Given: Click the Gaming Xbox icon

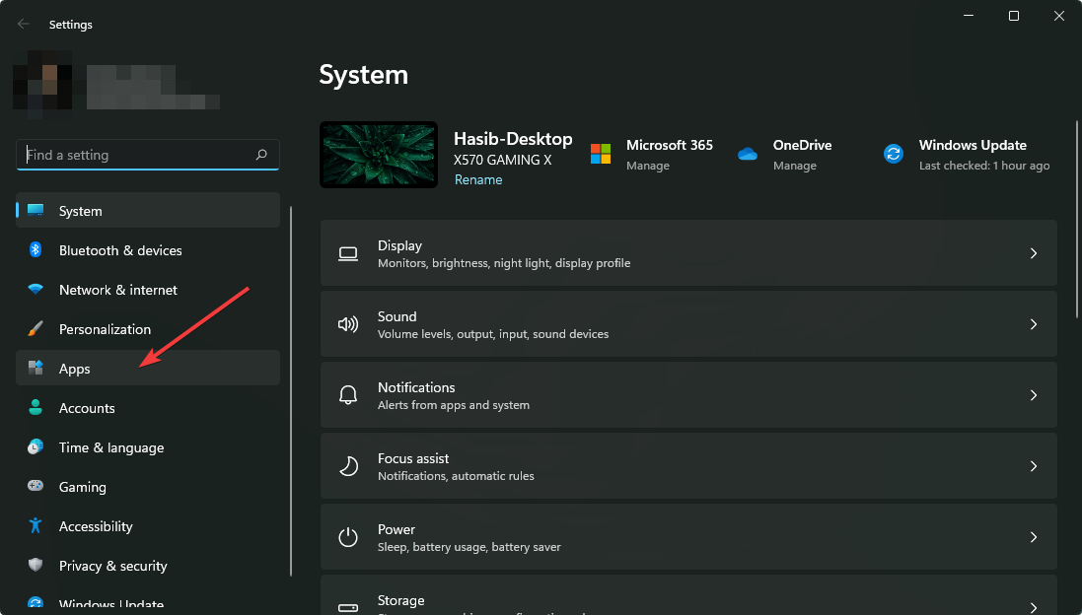Looking at the screenshot, I should [36, 486].
